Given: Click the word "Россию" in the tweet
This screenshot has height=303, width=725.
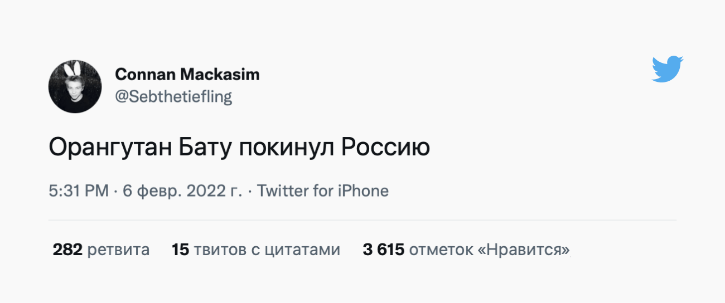Looking at the screenshot, I should pyautogui.click(x=385, y=148).
